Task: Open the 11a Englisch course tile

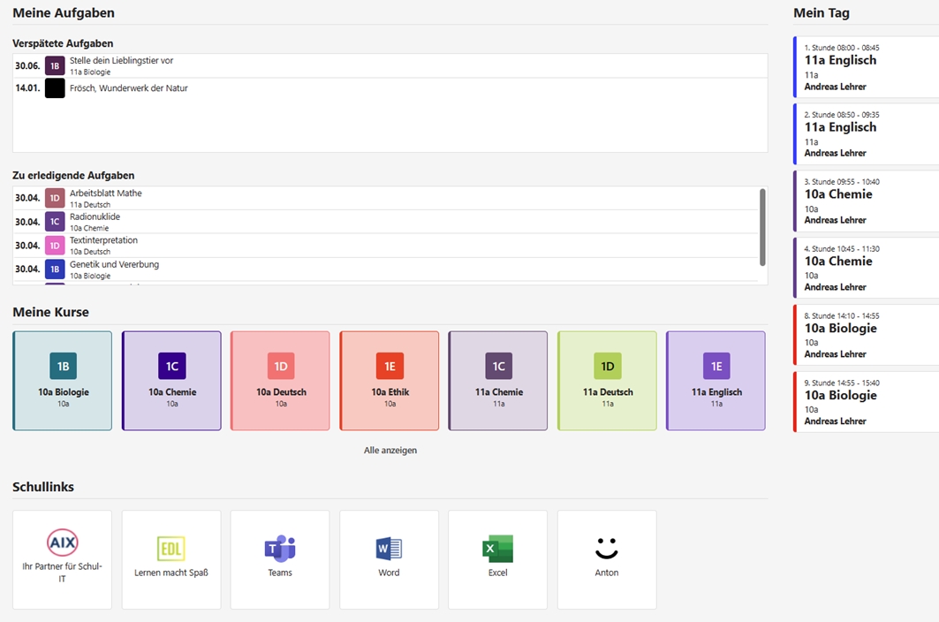Action: (716, 381)
